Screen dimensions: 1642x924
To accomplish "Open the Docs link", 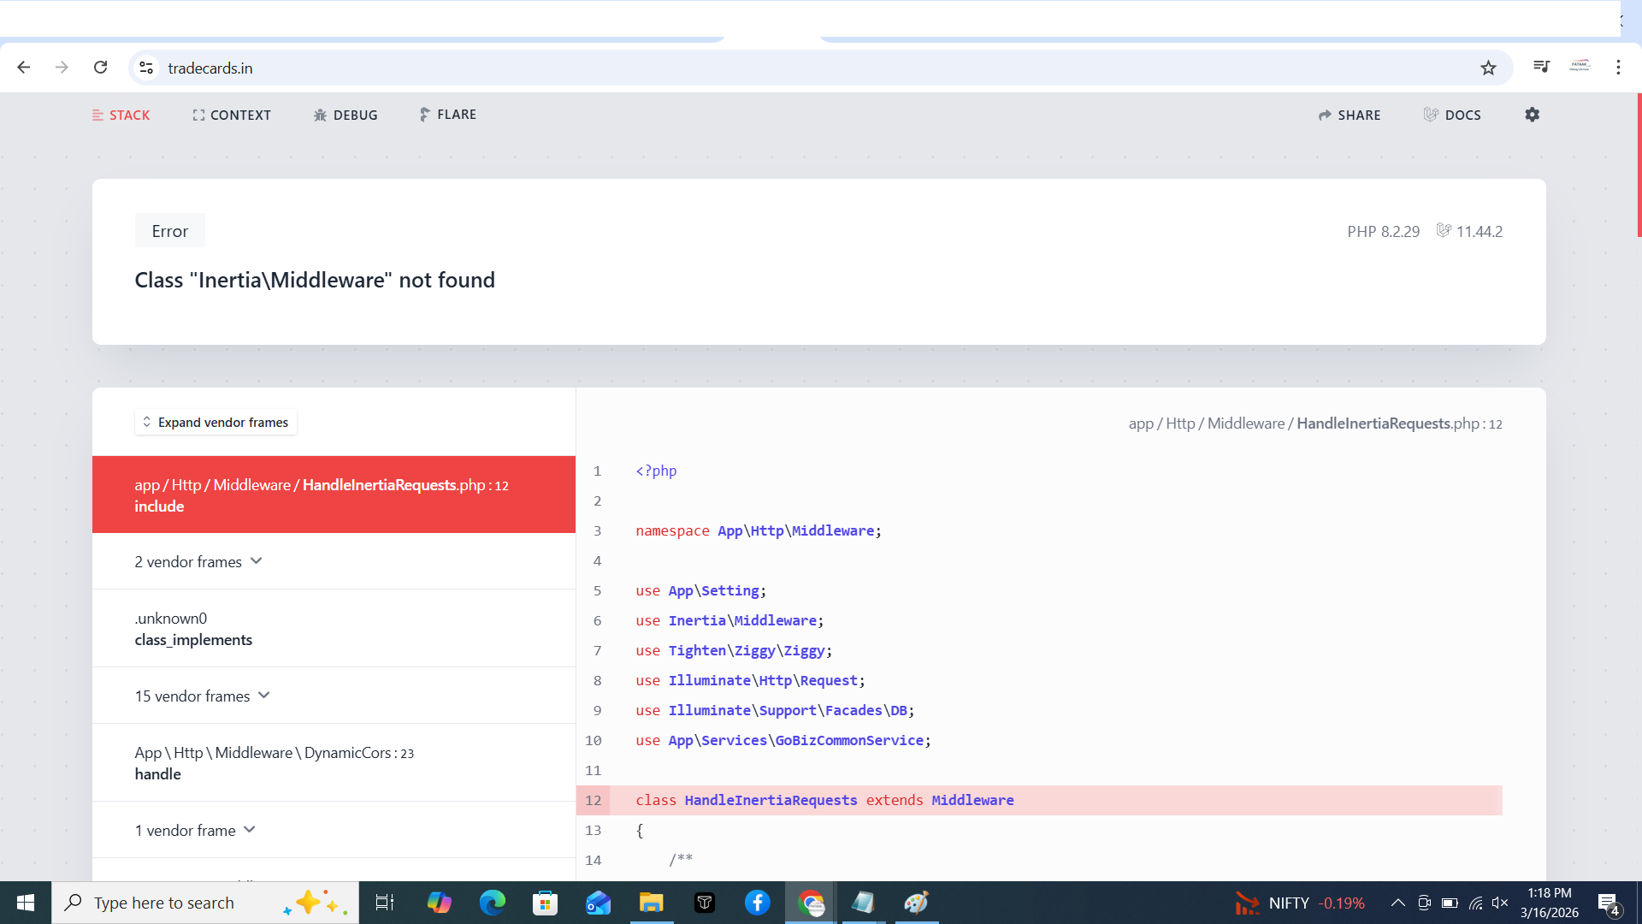I will [x=1452, y=115].
